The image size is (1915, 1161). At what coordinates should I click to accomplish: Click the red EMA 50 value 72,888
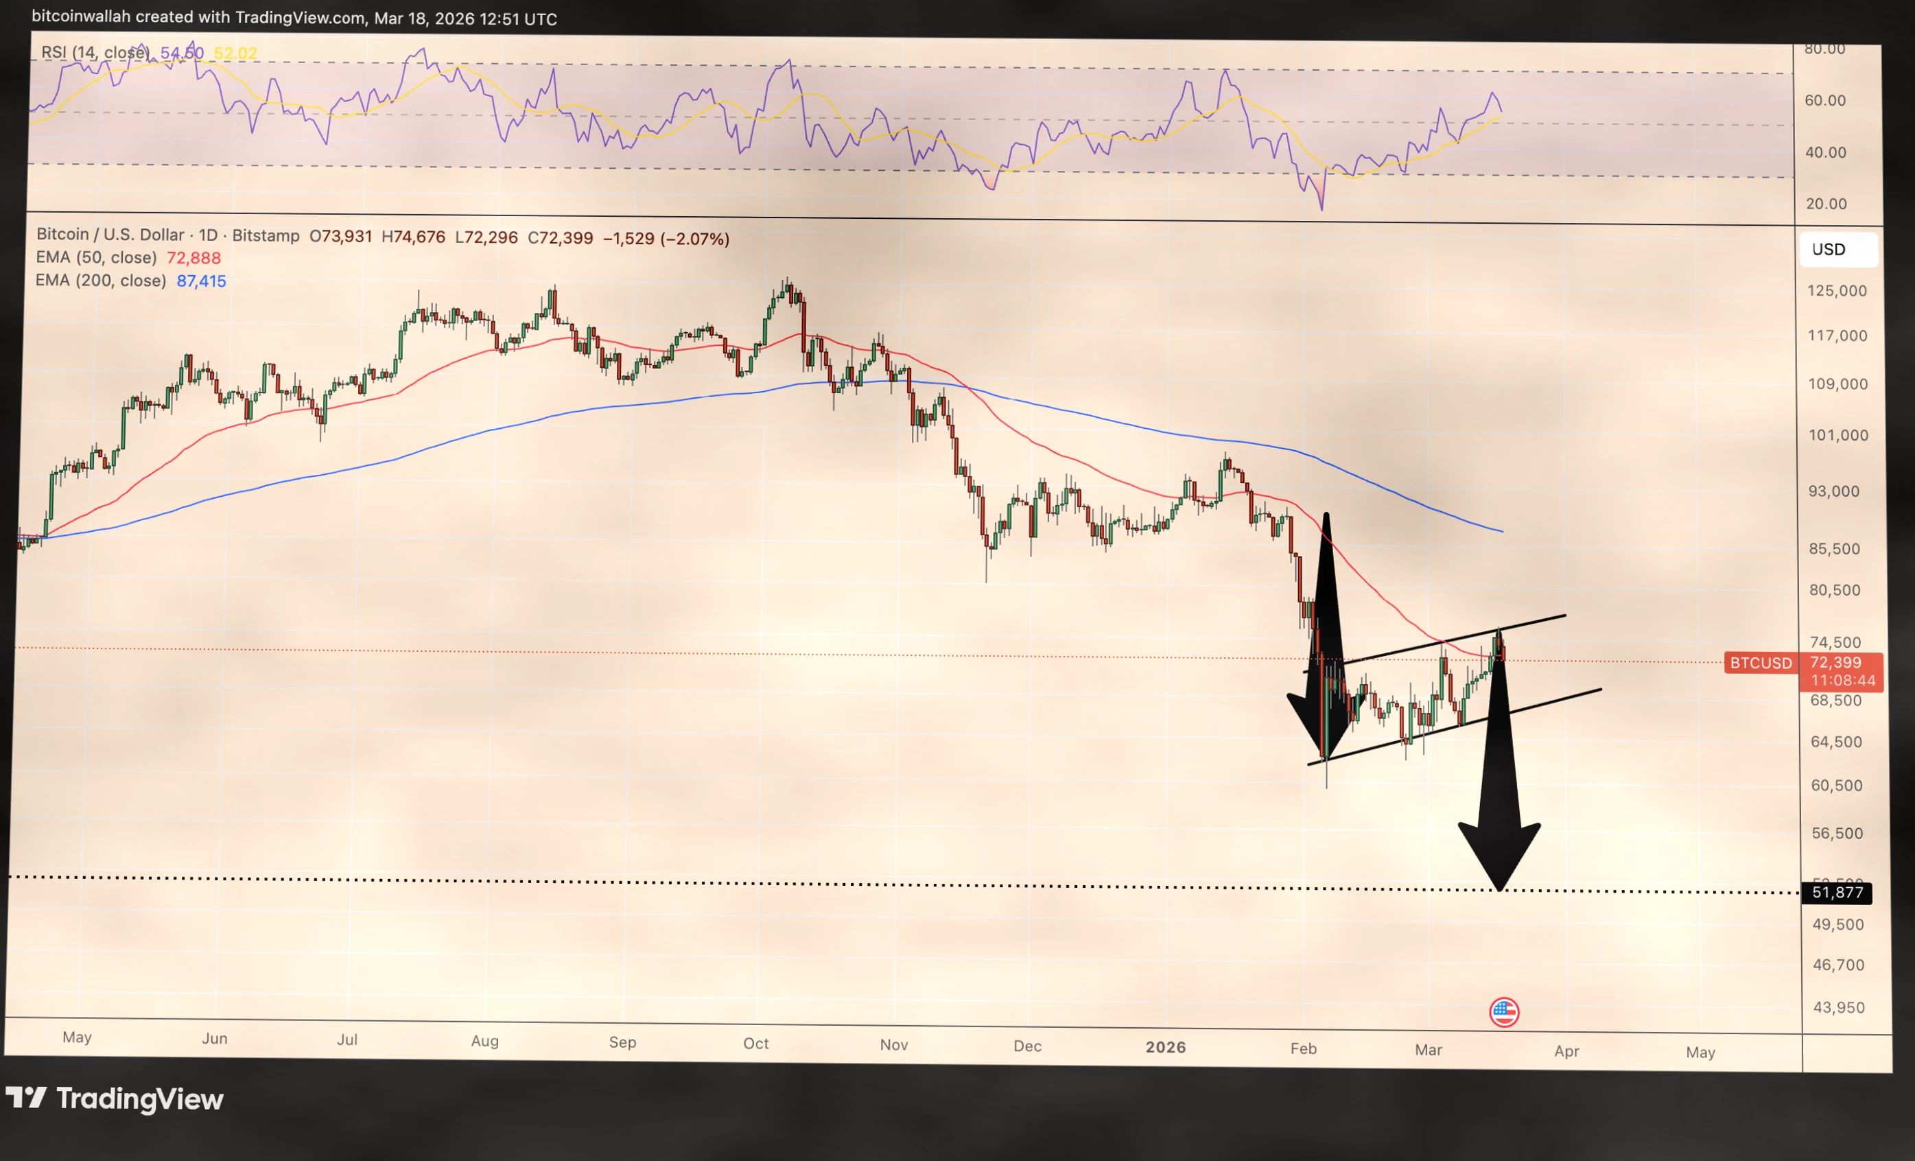point(193,258)
